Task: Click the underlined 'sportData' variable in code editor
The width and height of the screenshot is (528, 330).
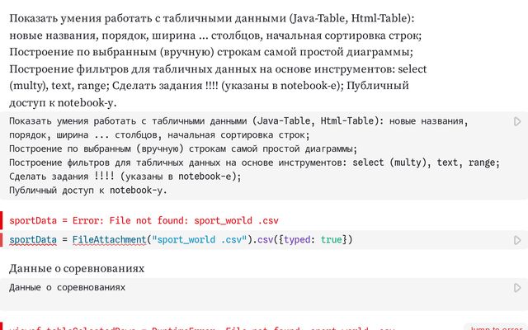Action: click(33, 240)
